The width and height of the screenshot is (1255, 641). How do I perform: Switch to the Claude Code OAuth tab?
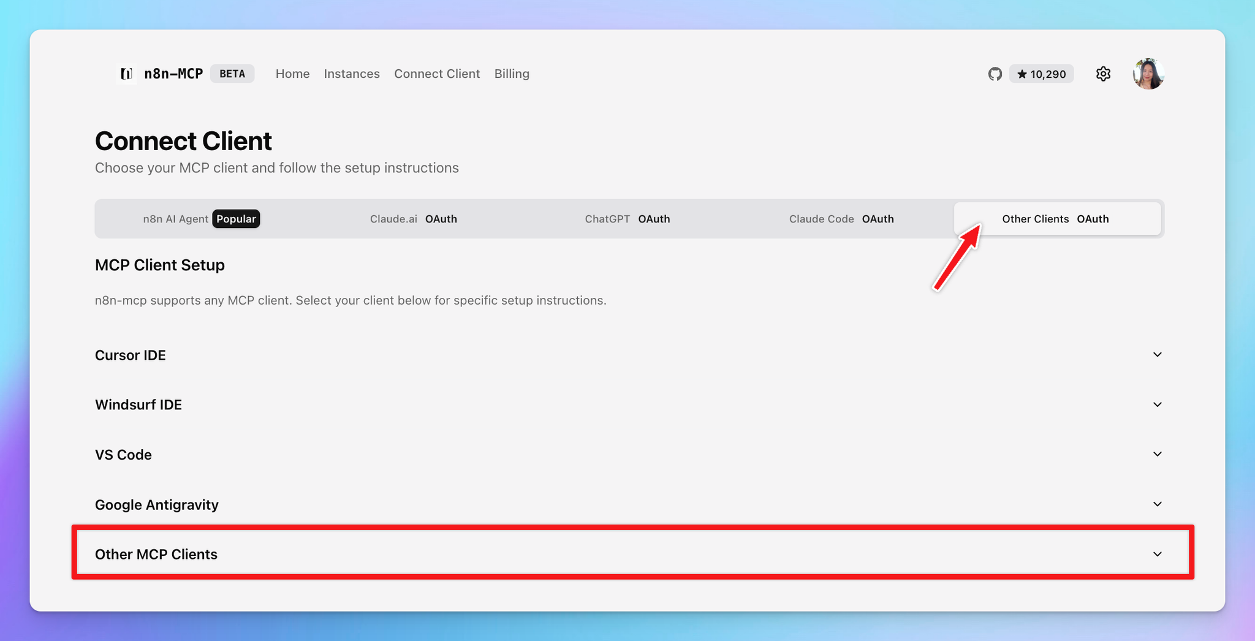pos(841,219)
